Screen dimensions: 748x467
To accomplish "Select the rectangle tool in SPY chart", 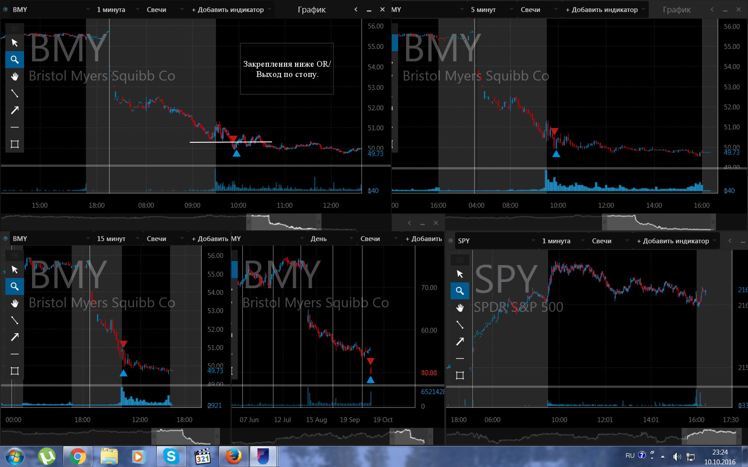I will pos(460,375).
